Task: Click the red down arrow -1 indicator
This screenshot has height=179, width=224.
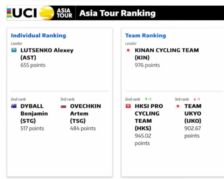Action: click(197, 99)
